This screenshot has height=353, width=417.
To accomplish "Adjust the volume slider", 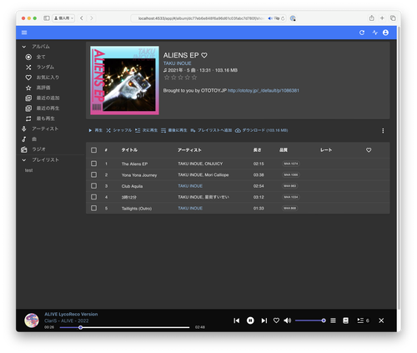I will (310, 320).
